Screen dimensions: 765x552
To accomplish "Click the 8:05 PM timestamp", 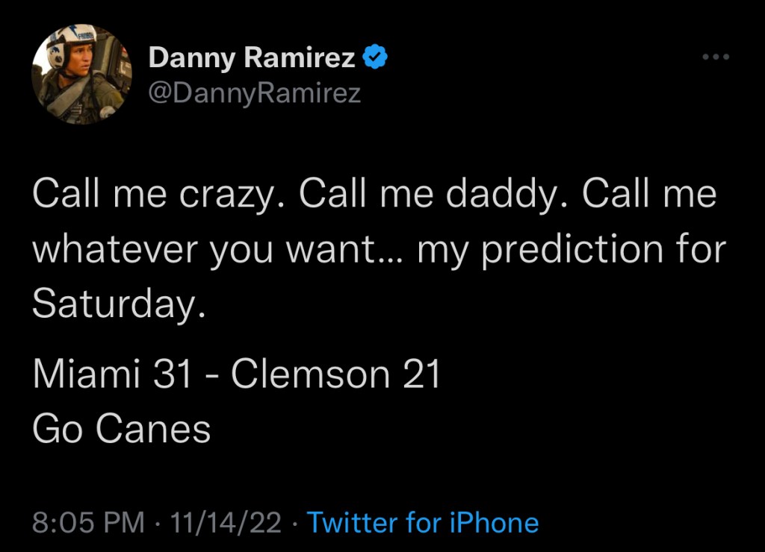I will pos(88,523).
